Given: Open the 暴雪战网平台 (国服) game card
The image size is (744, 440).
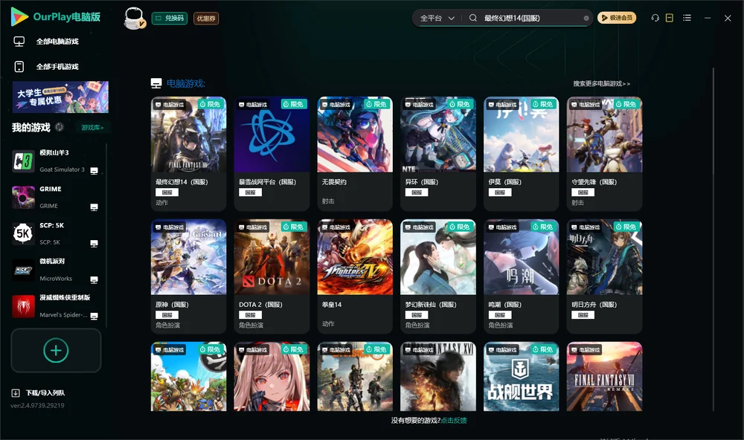Looking at the screenshot, I should (272, 154).
